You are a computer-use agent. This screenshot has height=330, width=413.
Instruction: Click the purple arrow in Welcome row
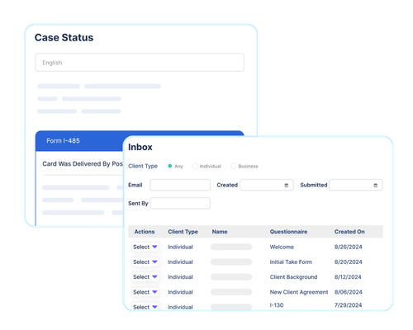(x=154, y=247)
